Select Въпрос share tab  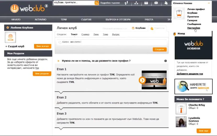pos(116,34)
